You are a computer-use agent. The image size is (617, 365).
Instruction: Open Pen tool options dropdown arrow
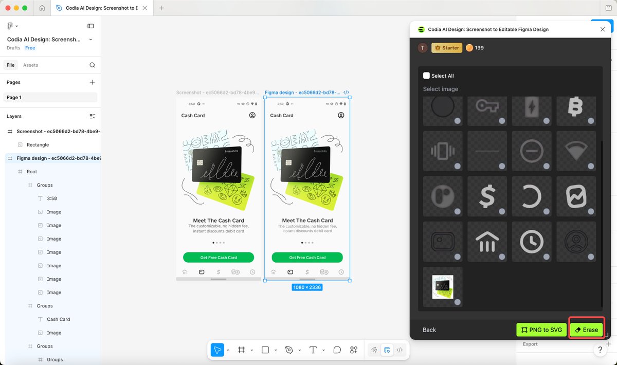(299, 350)
